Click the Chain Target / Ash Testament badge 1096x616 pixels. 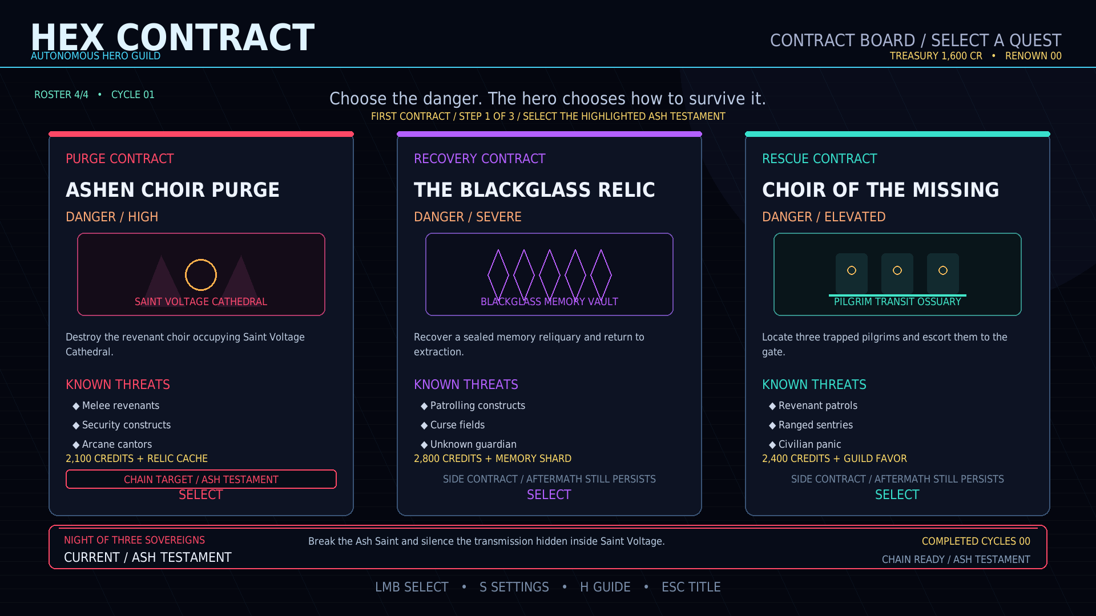[201, 479]
